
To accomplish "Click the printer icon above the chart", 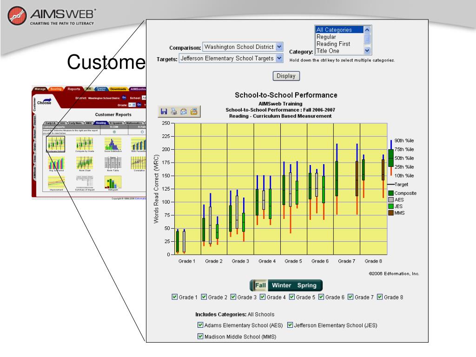I will 174,112.
